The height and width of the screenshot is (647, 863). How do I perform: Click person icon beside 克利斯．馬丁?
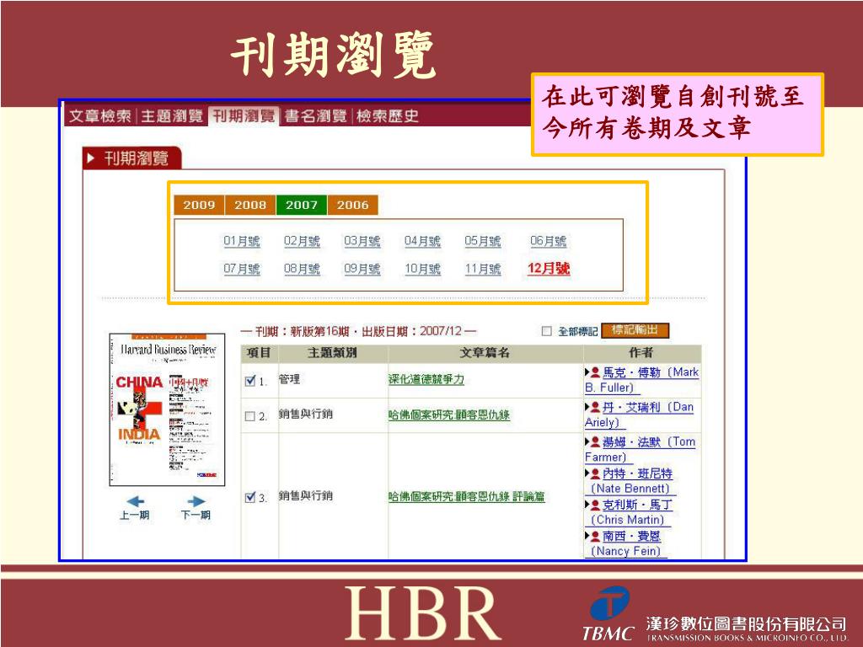click(595, 505)
